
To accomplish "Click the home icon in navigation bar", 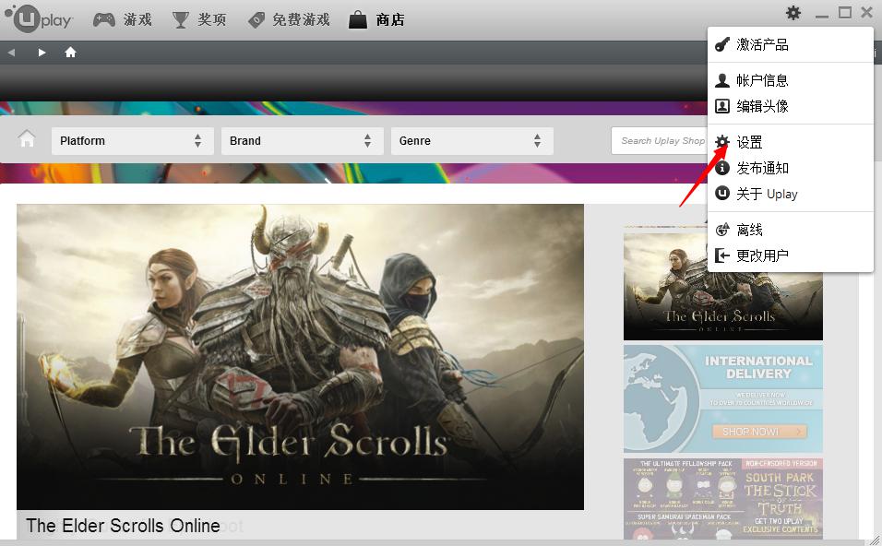I will tap(70, 53).
